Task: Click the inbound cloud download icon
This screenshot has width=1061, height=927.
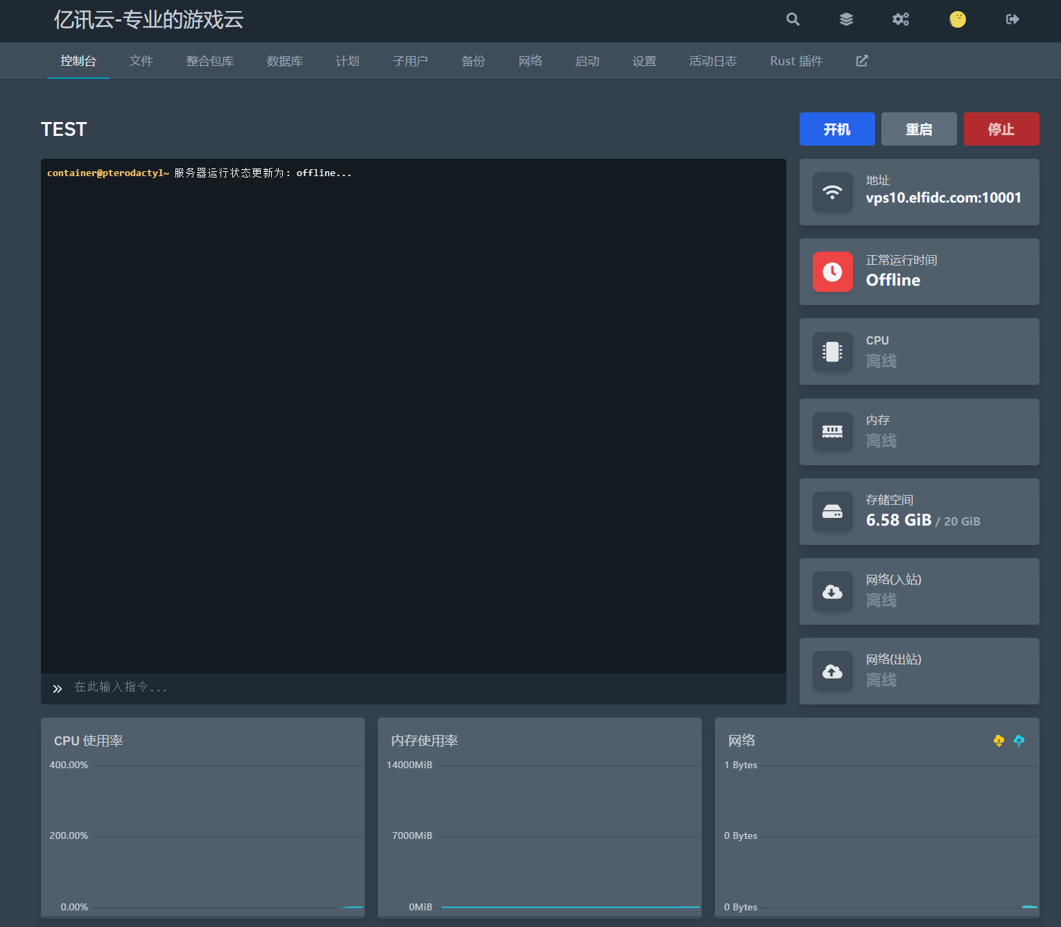Action: [832, 591]
